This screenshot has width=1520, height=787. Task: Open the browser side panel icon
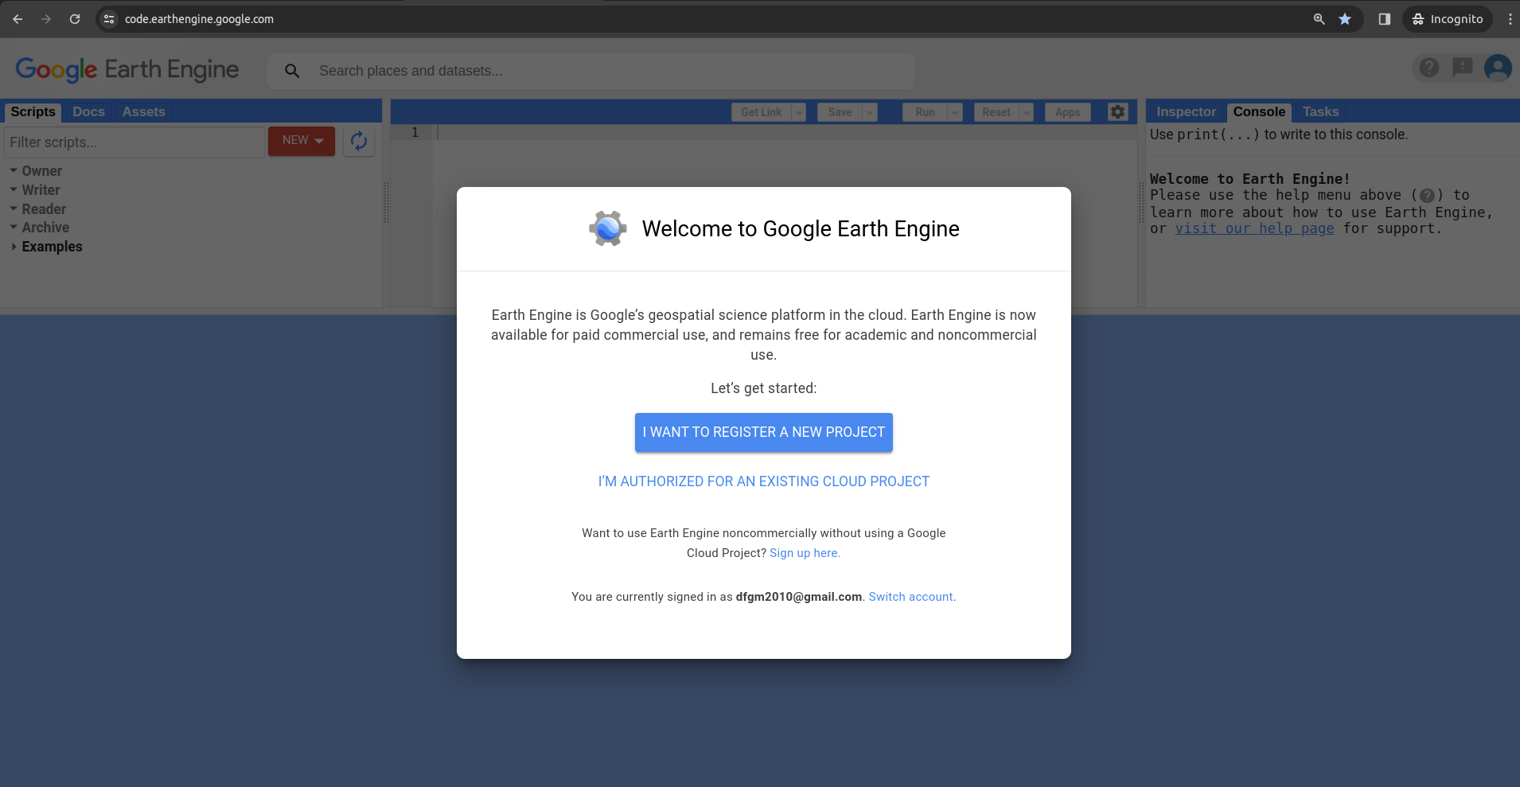[x=1384, y=18]
